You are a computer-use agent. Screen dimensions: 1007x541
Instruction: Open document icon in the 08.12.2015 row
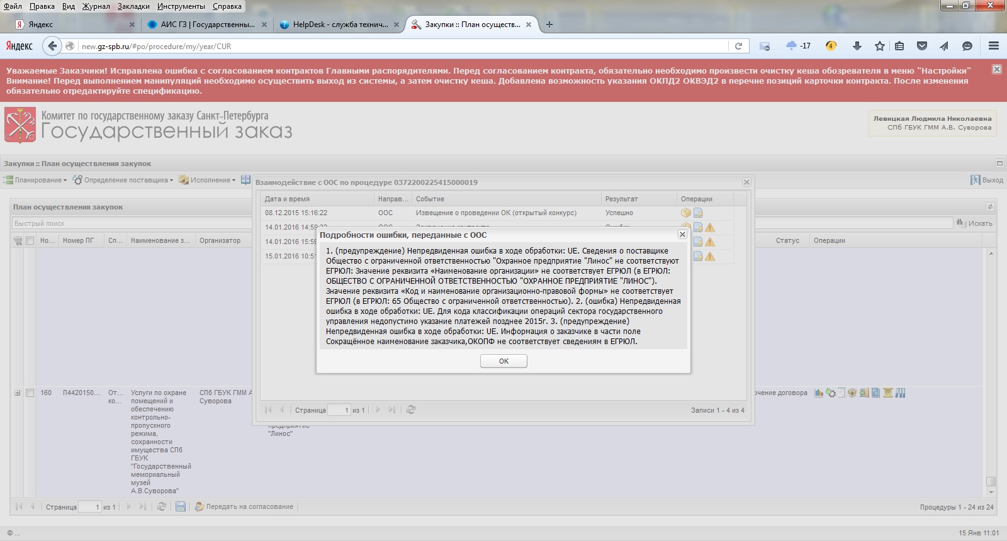698,213
